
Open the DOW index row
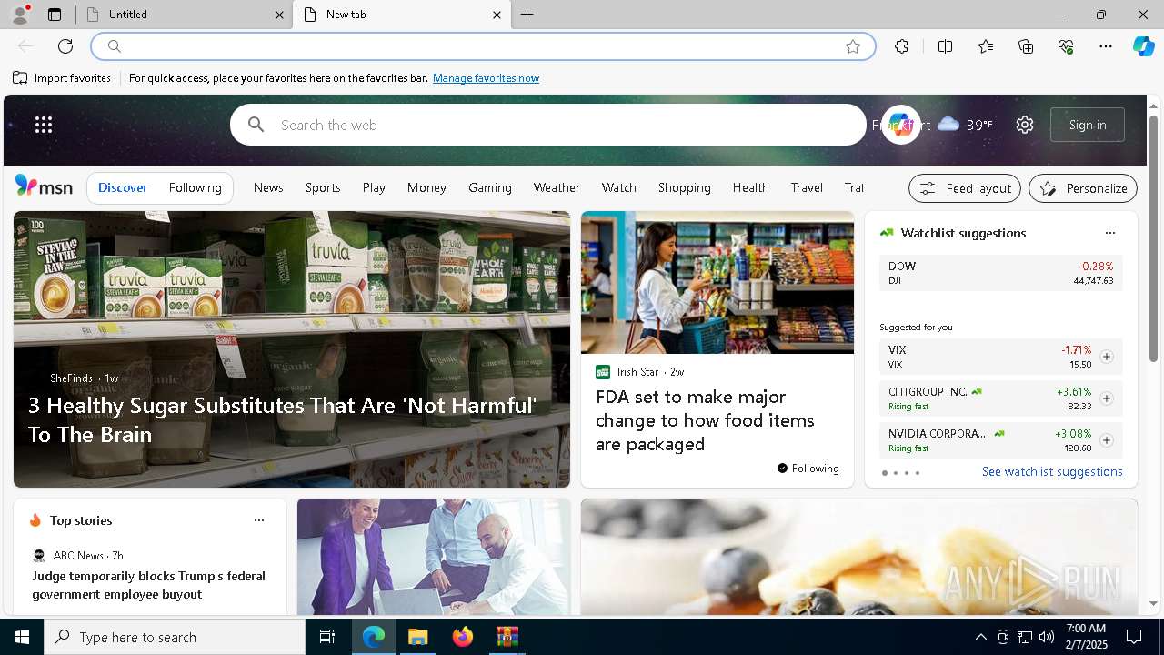tap(1000, 273)
